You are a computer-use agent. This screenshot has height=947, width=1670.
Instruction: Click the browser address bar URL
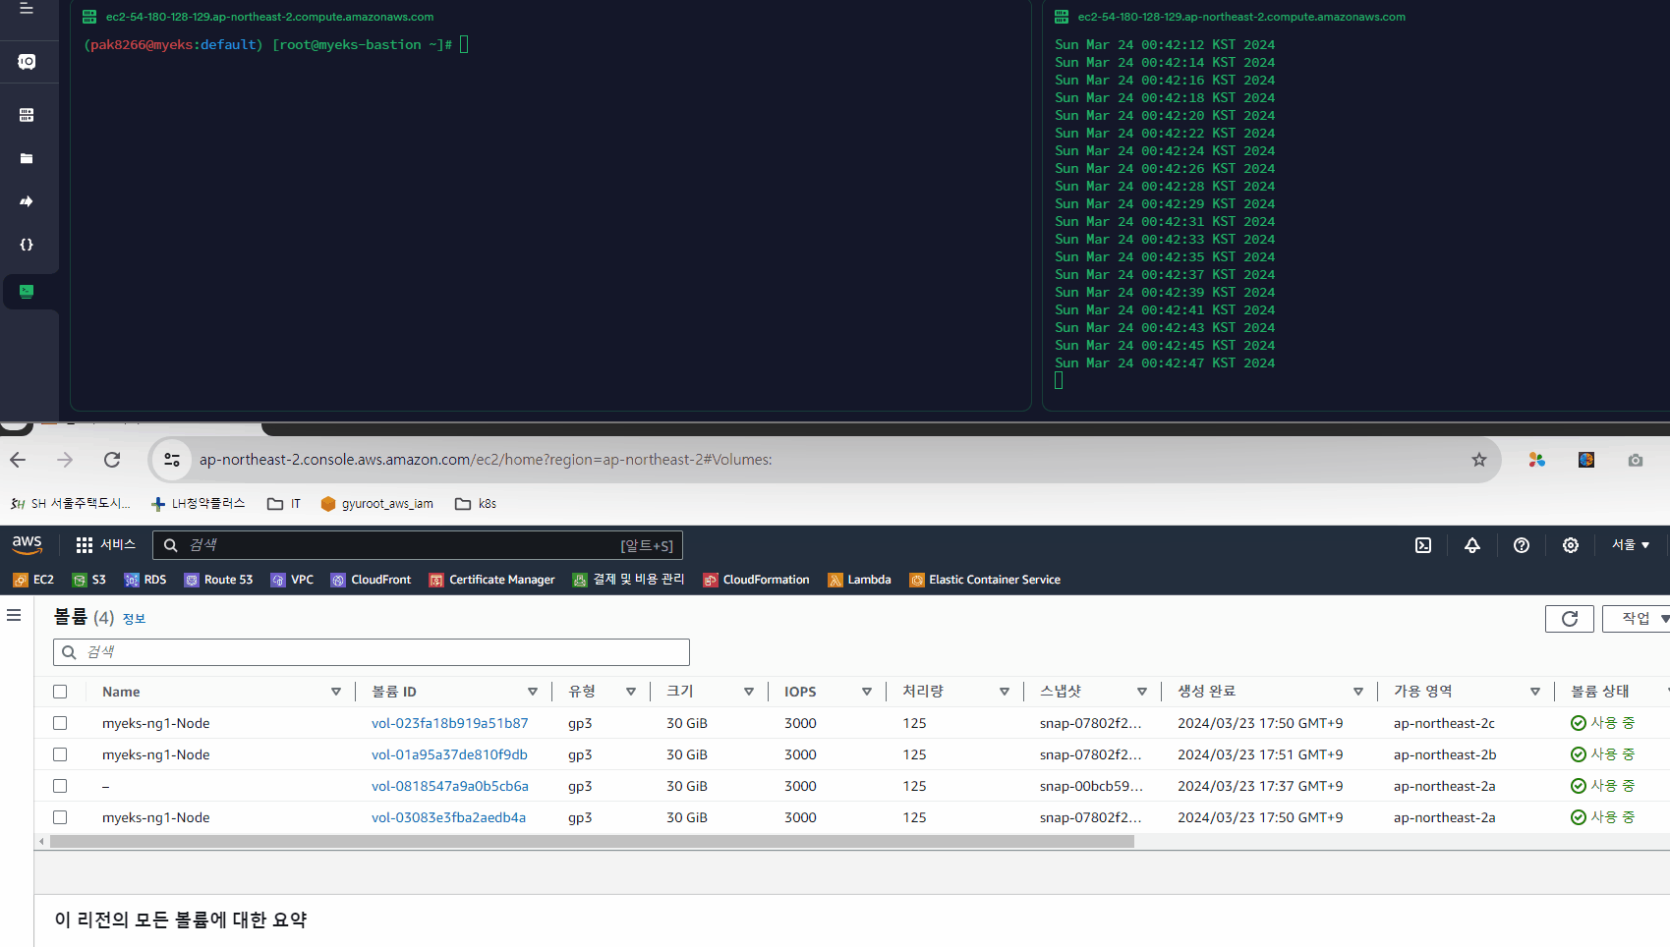[x=486, y=460]
